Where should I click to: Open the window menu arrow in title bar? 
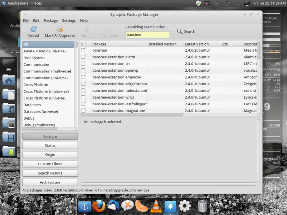25,15
